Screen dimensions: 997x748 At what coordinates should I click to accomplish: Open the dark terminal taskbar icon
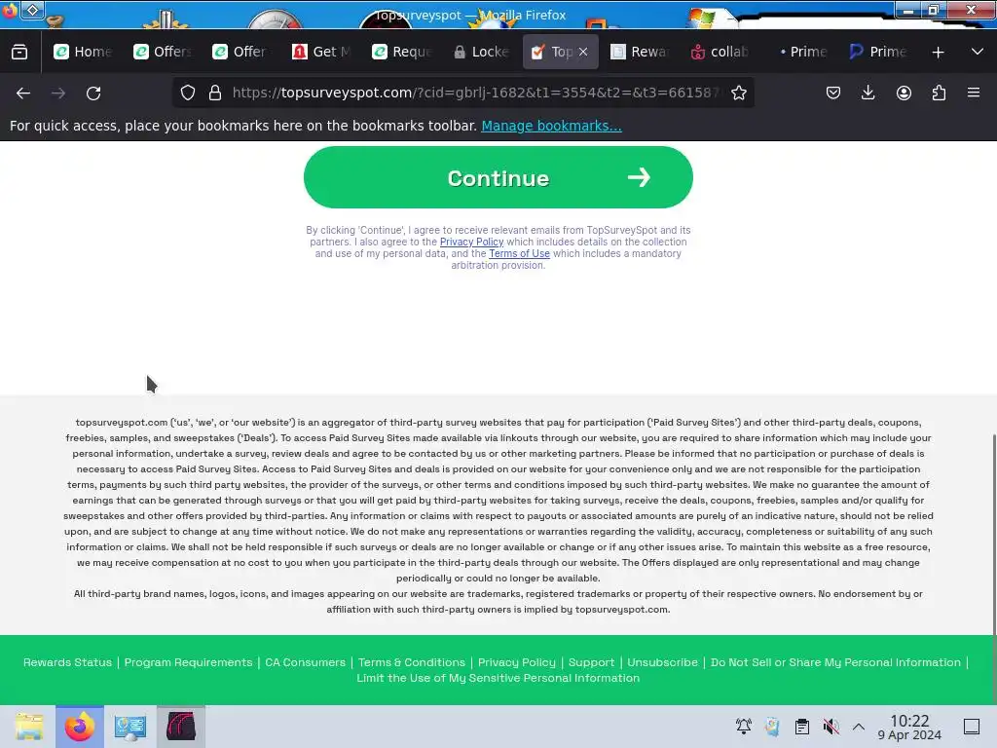[181, 727]
